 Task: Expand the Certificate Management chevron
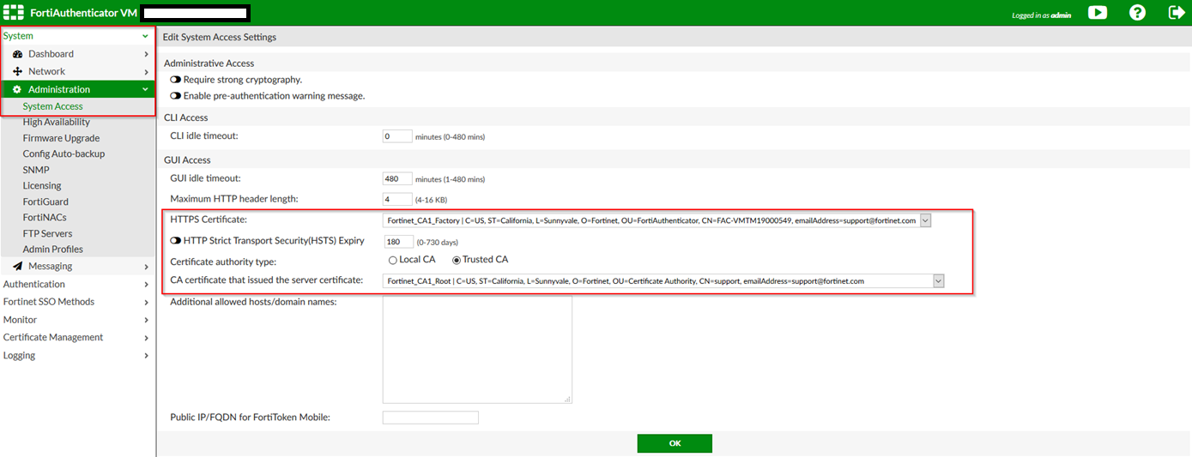(x=146, y=338)
